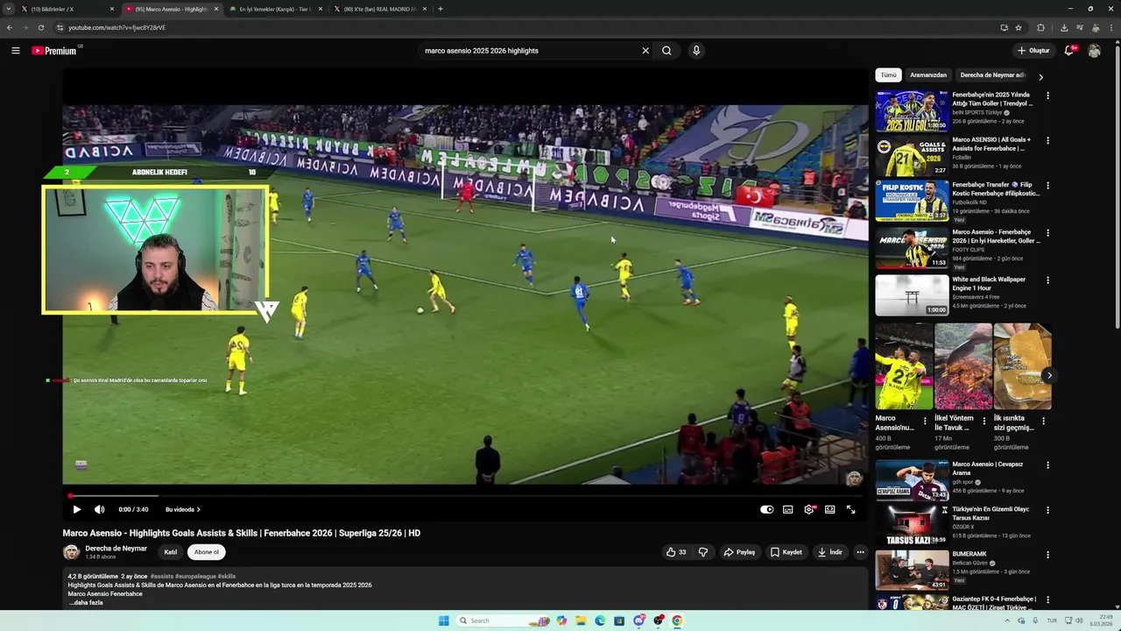Open options for 'Marco ASENSIO | All Goals' video
The height and width of the screenshot is (631, 1121).
[1047, 140]
